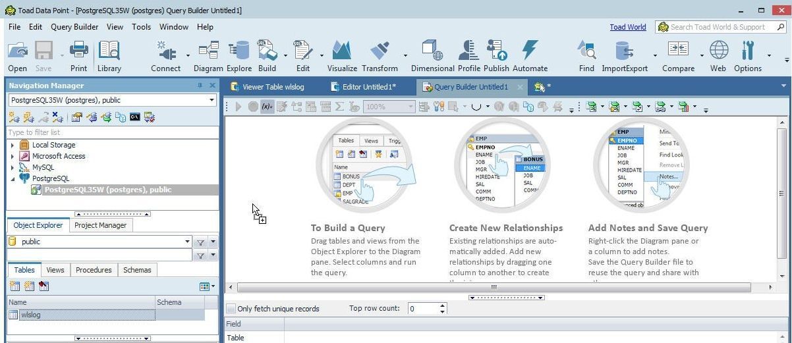Select the Procedures tab
Image resolution: width=792 pixels, height=343 pixels.
click(94, 270)
